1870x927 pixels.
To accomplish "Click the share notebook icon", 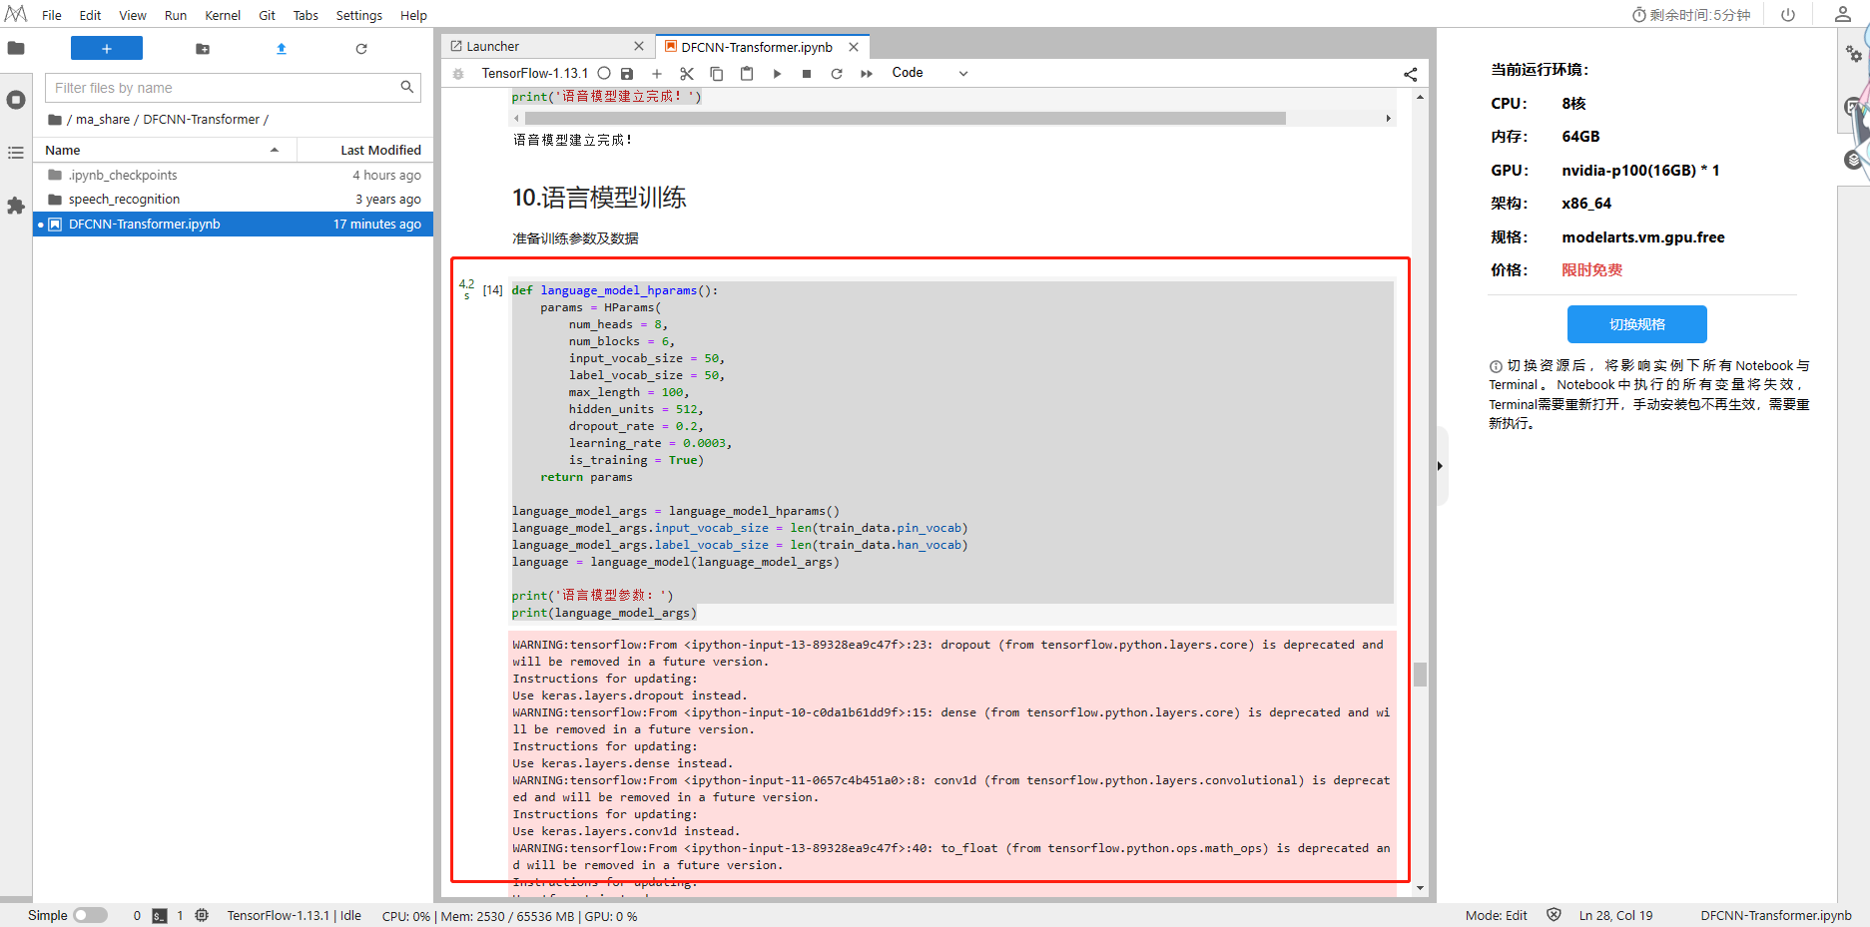I will tap(1410, 74).
